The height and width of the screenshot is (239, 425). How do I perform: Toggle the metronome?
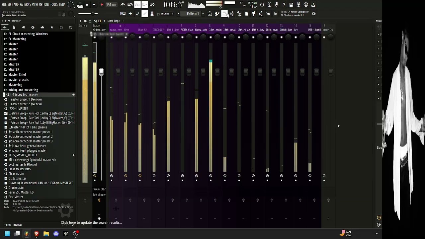123,5
